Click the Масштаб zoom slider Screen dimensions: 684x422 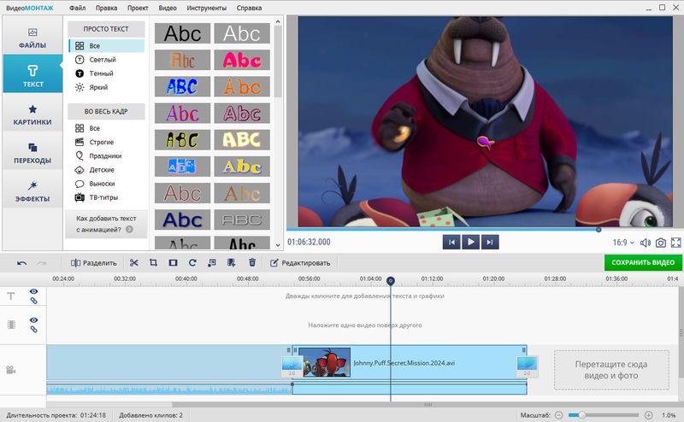click(609, 415)
